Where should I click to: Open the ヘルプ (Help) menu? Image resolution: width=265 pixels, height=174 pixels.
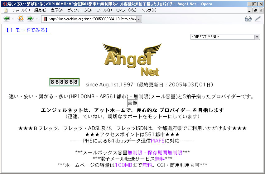148,10
